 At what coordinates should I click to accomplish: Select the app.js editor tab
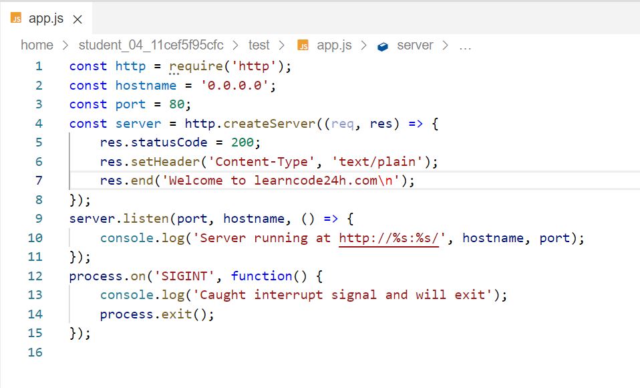pos(46,19)
